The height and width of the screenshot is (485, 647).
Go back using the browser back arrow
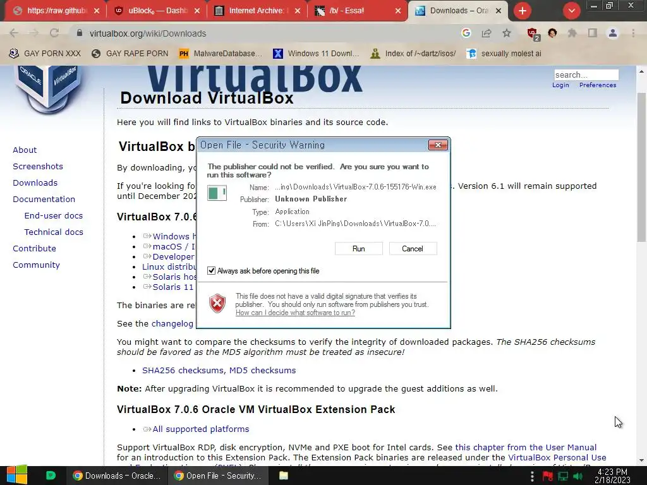(14, 33)
